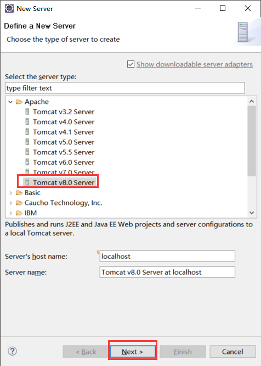Image resolution: width=261 pixels, height=366 pixels.
Task: Click the Tomcat v3.2 Server icon
Action: pyautogui.click(x=27, y=112)
